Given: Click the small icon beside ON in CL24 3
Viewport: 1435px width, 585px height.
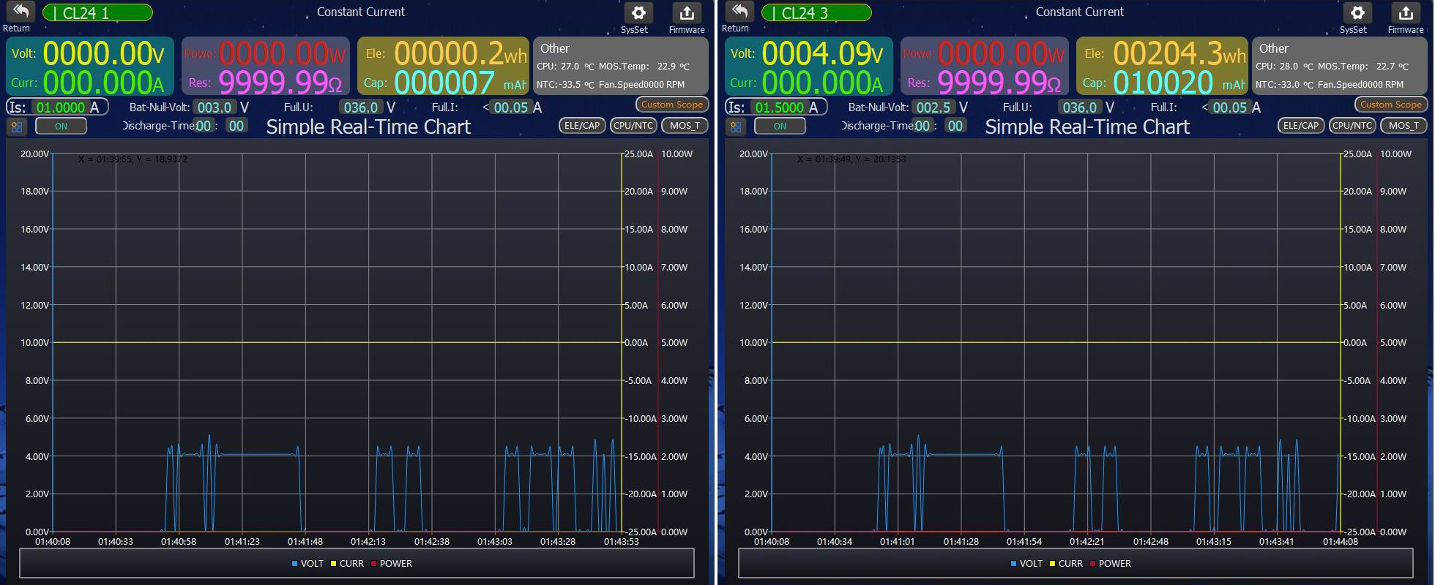Looking at the screenshot, I should pos(736,127).
